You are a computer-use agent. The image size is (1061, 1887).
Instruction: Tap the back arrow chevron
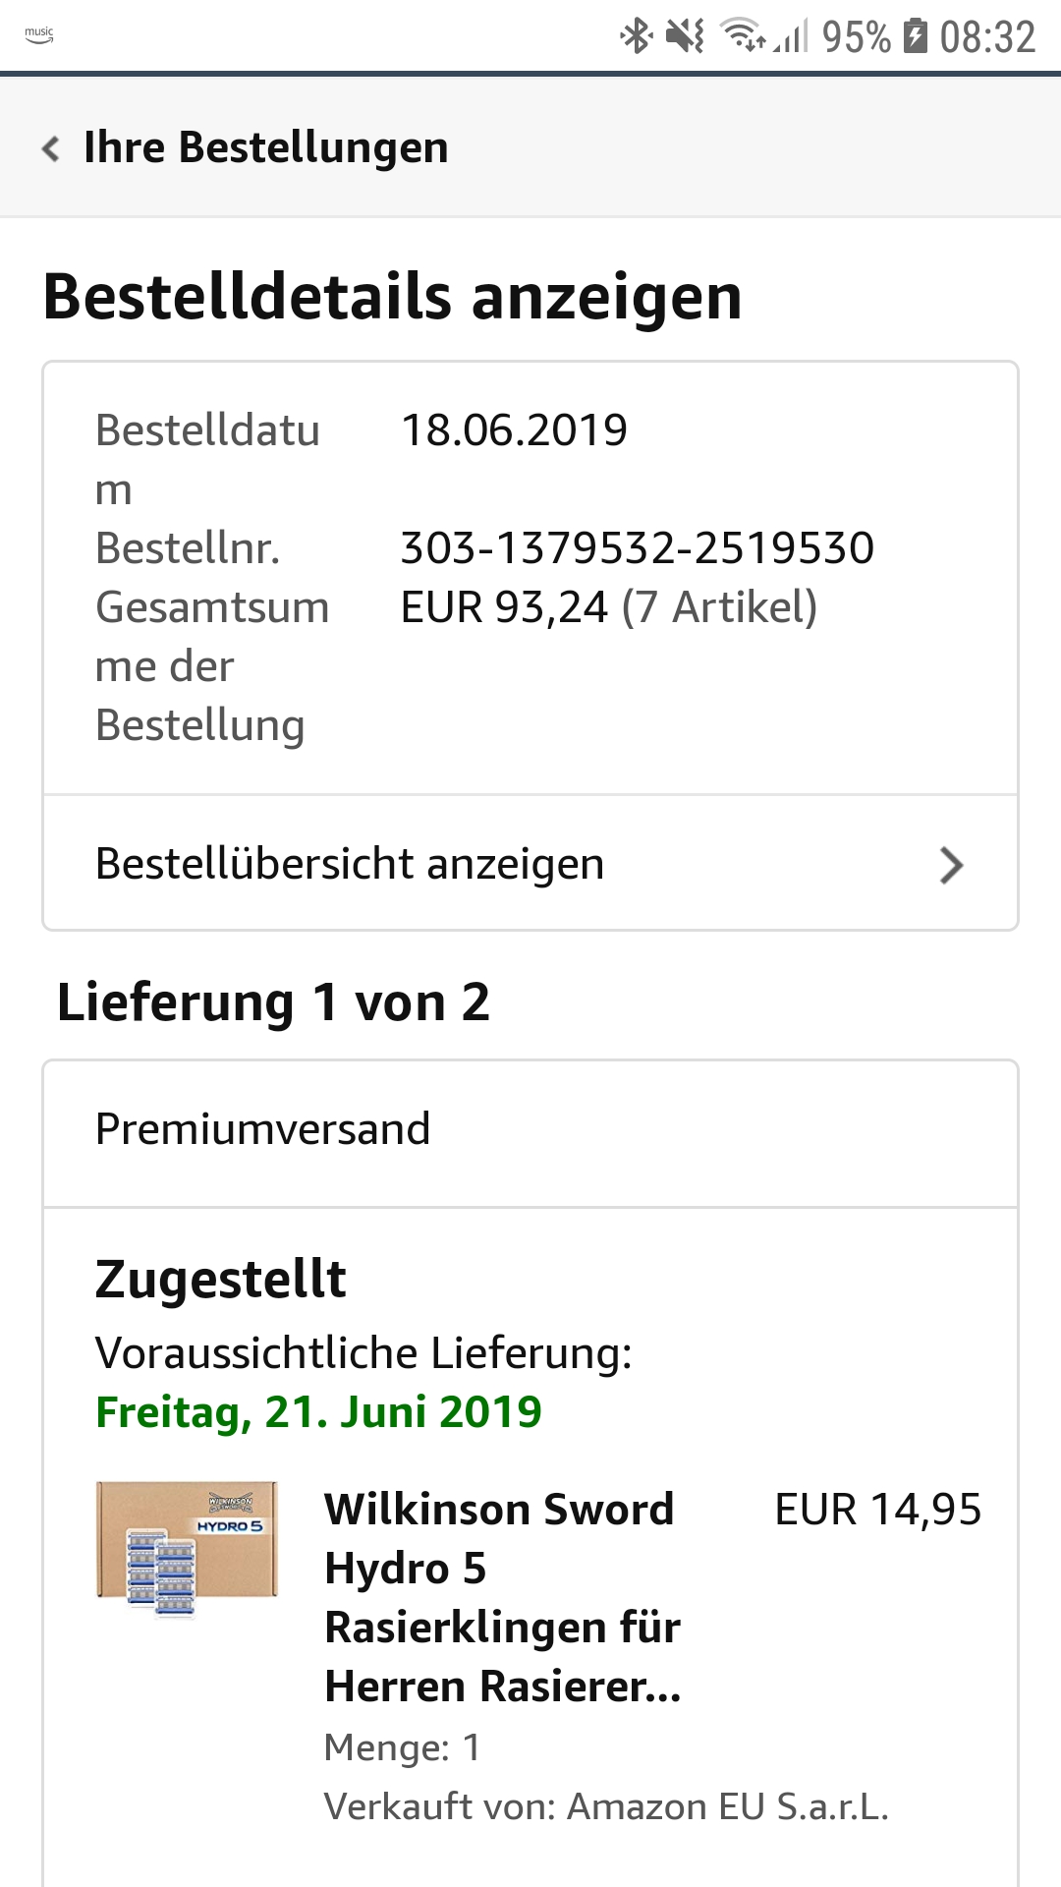point(51,149)
